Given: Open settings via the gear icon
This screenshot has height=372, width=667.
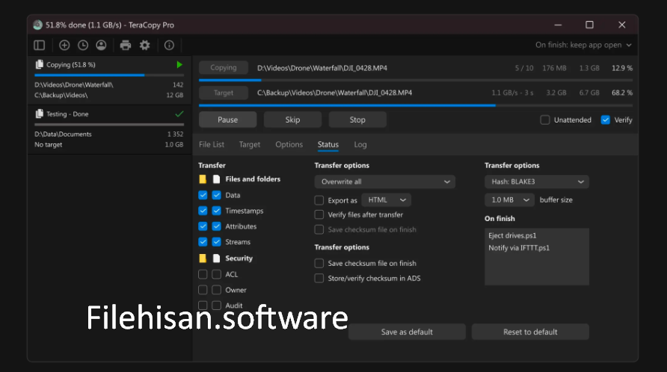Looking at the screenshot, I should (144, 46).
